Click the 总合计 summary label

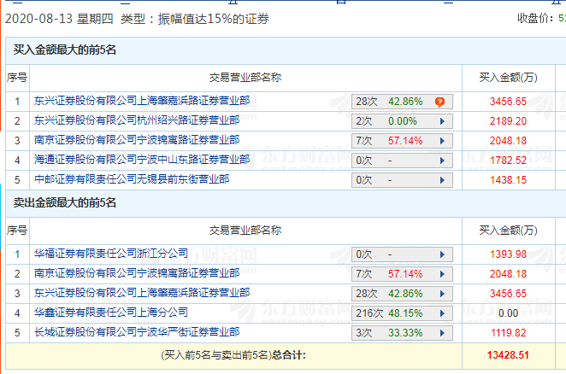point(289,355)
